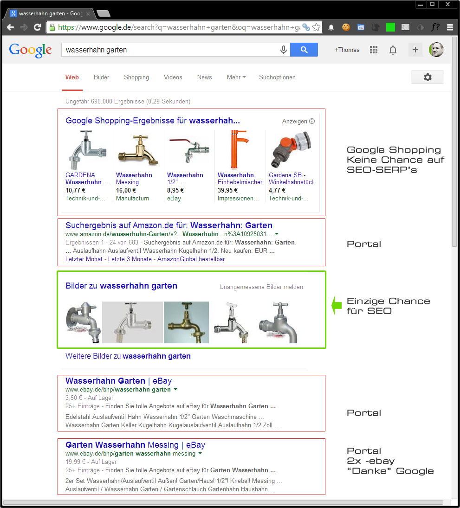Click the blue search magnifier button

(x=304, y=50)
